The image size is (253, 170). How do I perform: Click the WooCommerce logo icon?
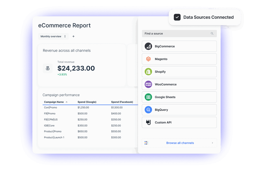point(148,84)
